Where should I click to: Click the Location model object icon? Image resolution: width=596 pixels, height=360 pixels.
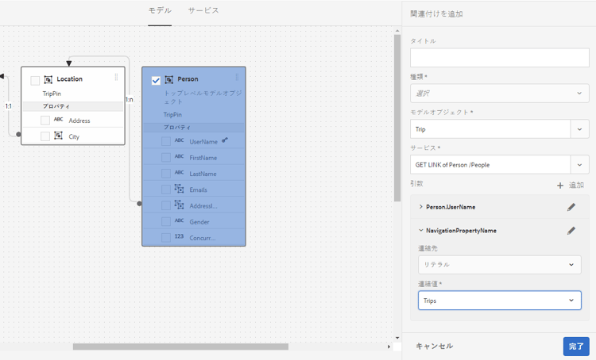pyautogui.click(x=48, y=79)
